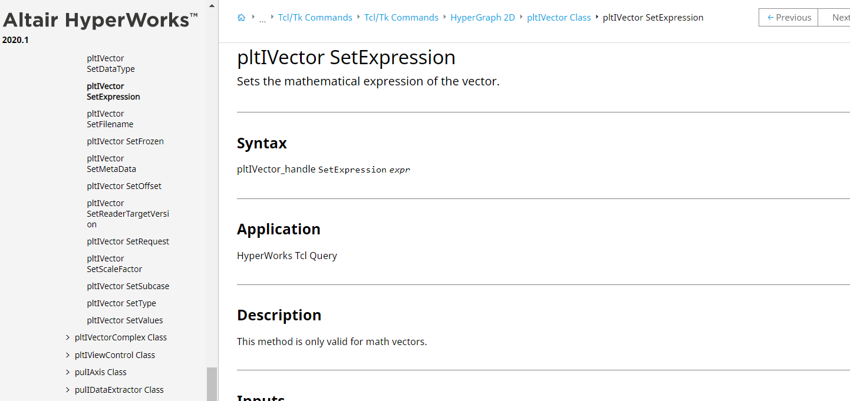Click the sidebar vertical scrollbar thumb
This screenshot has width=850, height=401.
click(x=212, y=384)
